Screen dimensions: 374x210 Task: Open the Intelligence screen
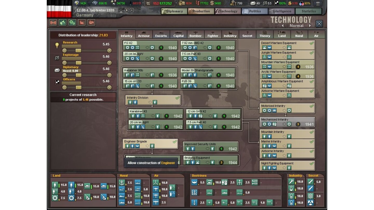[x=282, y=11]
